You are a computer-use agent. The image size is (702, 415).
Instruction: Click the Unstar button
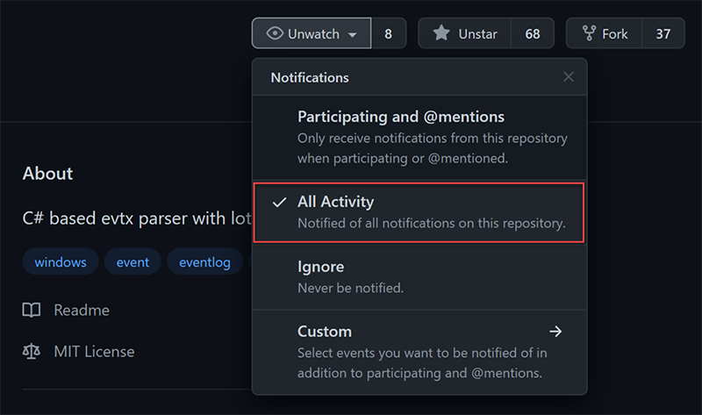point(464,33)
